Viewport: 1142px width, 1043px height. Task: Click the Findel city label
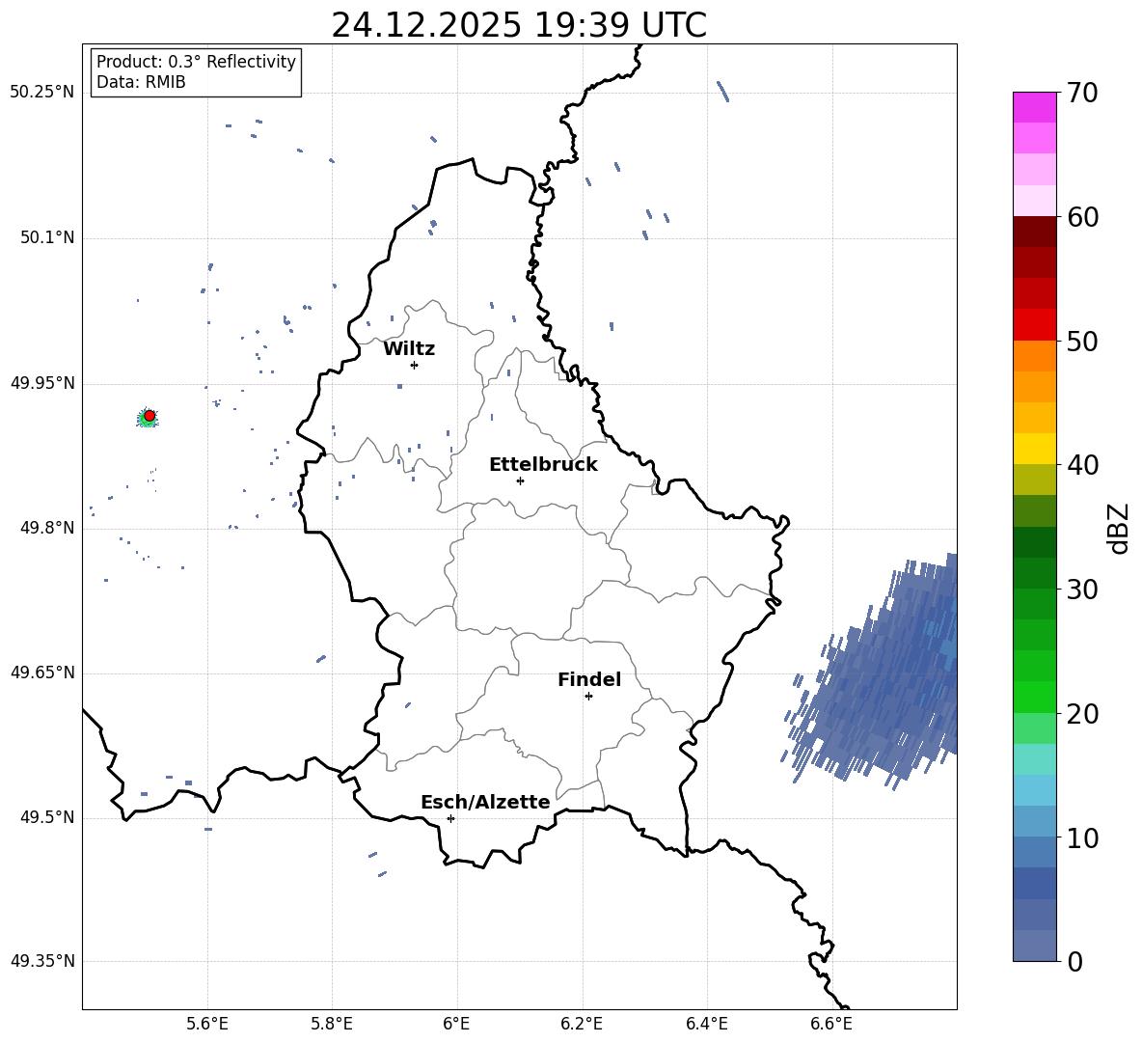click(589, 679)
